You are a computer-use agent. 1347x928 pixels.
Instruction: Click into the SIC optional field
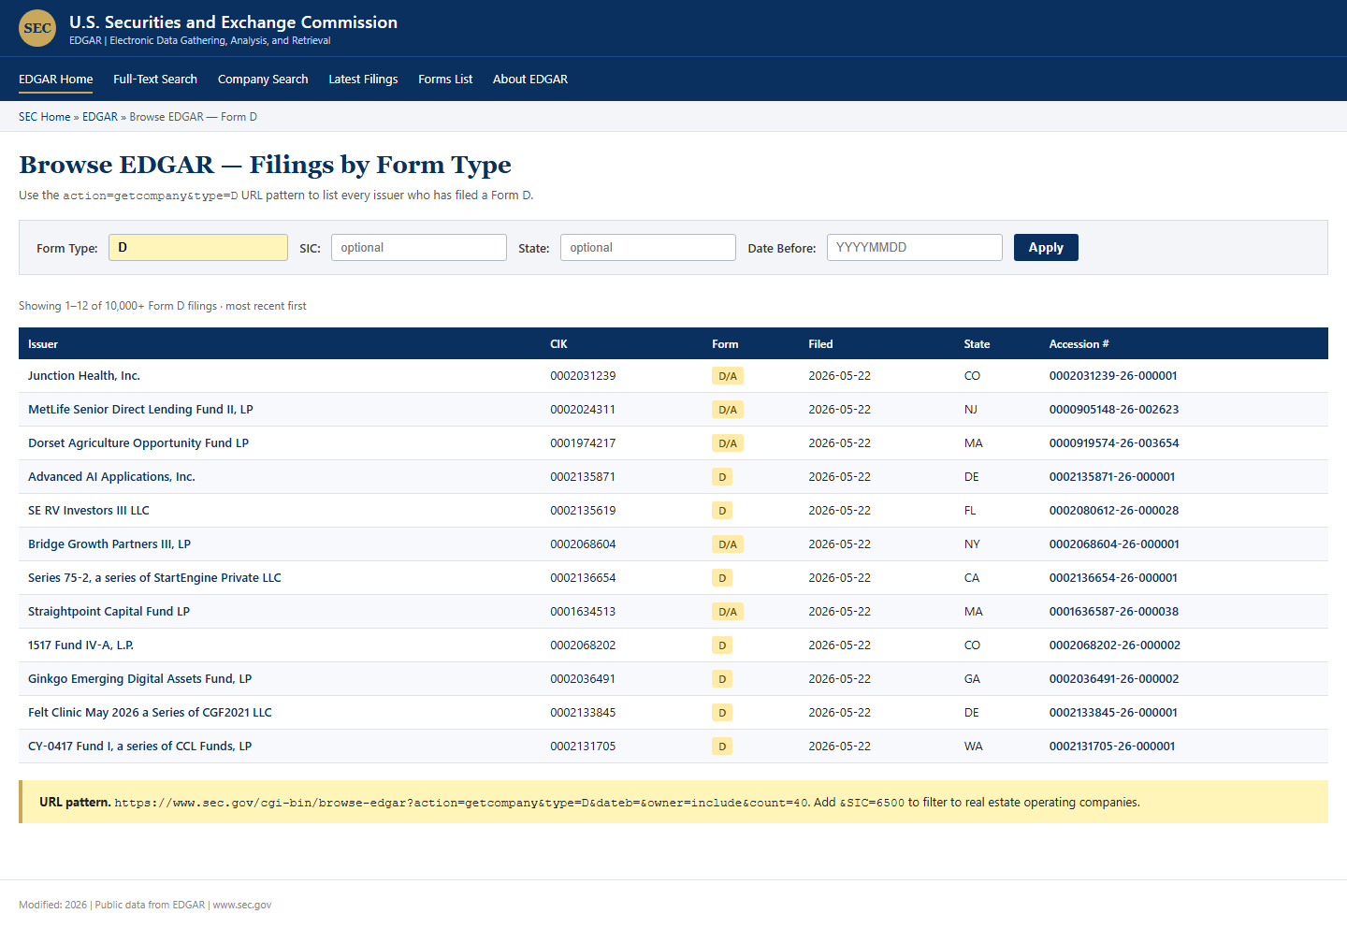pyautogui.click(x=419, y=247)
